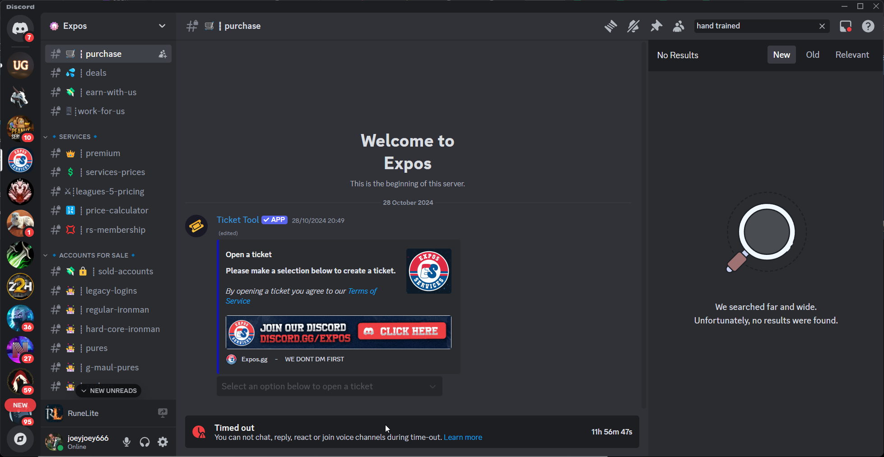Open the leagues-5-pricing channel
Screen dimensions: 884x457
pyautogui.click(x=108, y=192)
